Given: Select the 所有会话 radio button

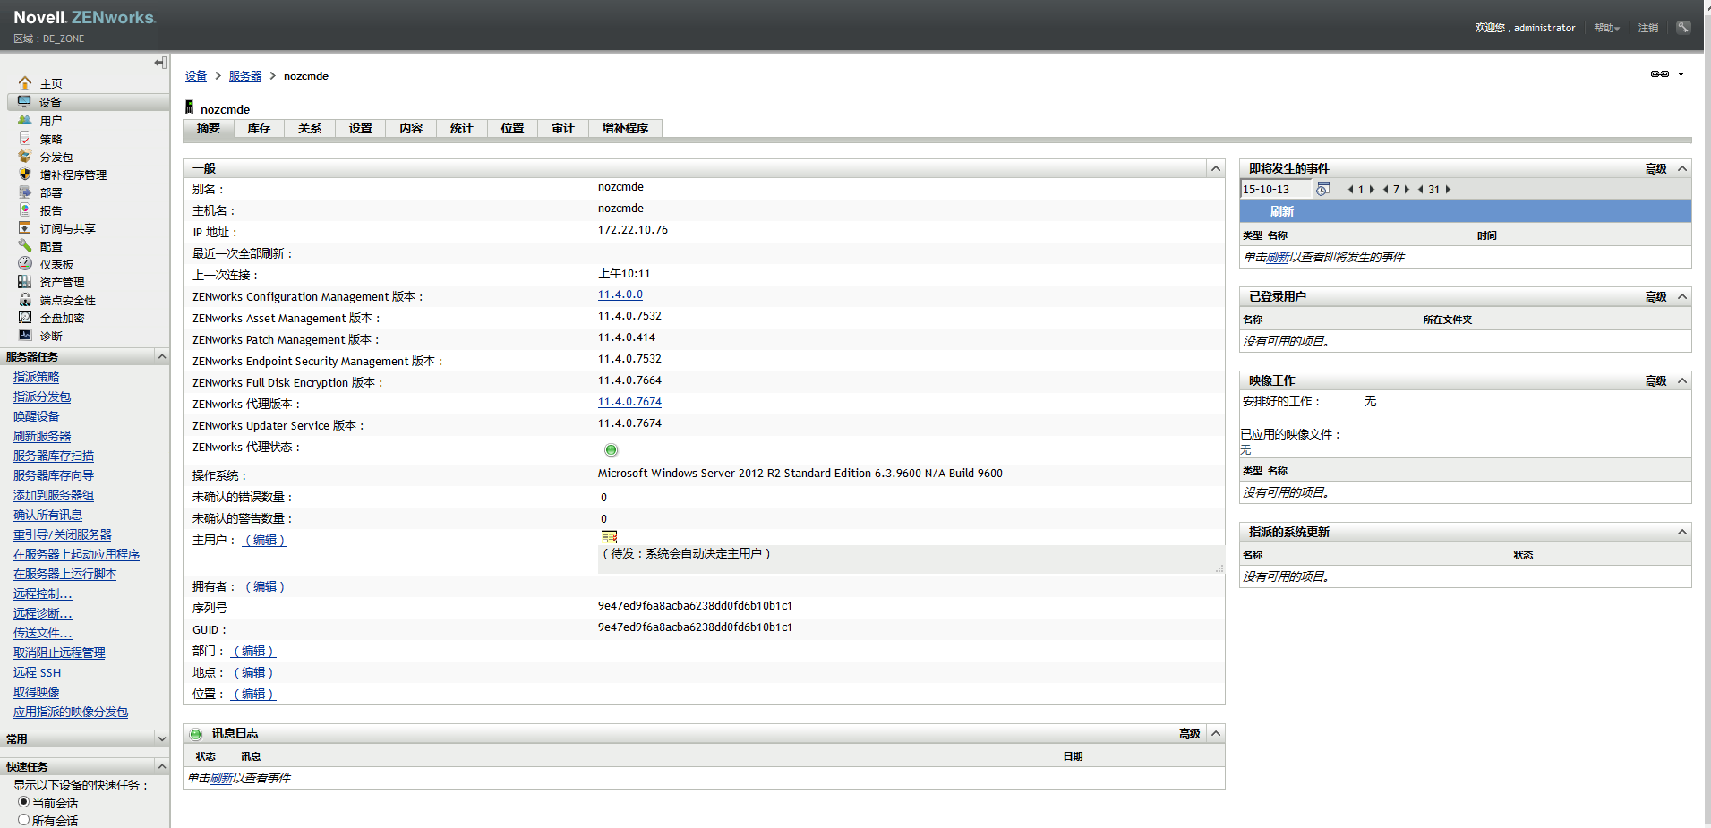Looking at the screenshot, I should coord(24,820).
